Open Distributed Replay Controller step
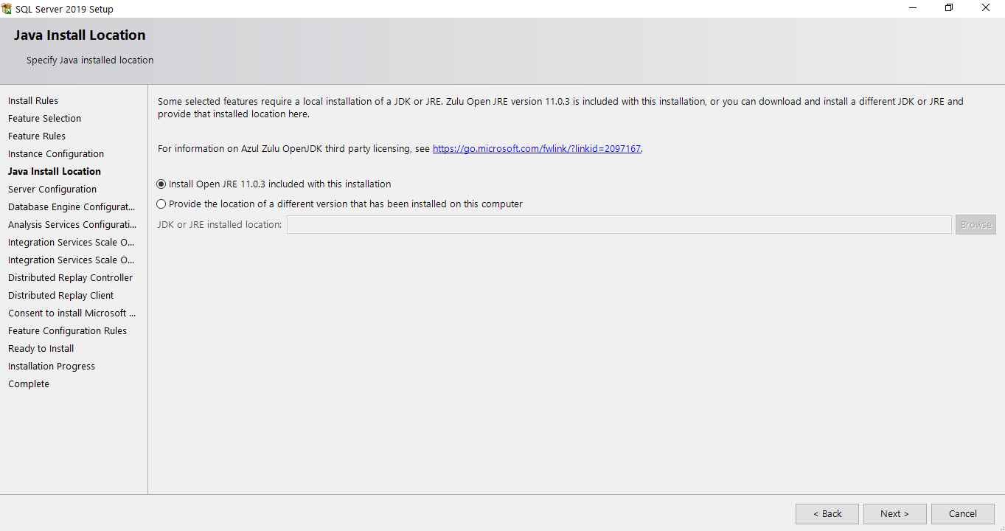This screenshot has height=531, width=1005. tap(70, 278)
